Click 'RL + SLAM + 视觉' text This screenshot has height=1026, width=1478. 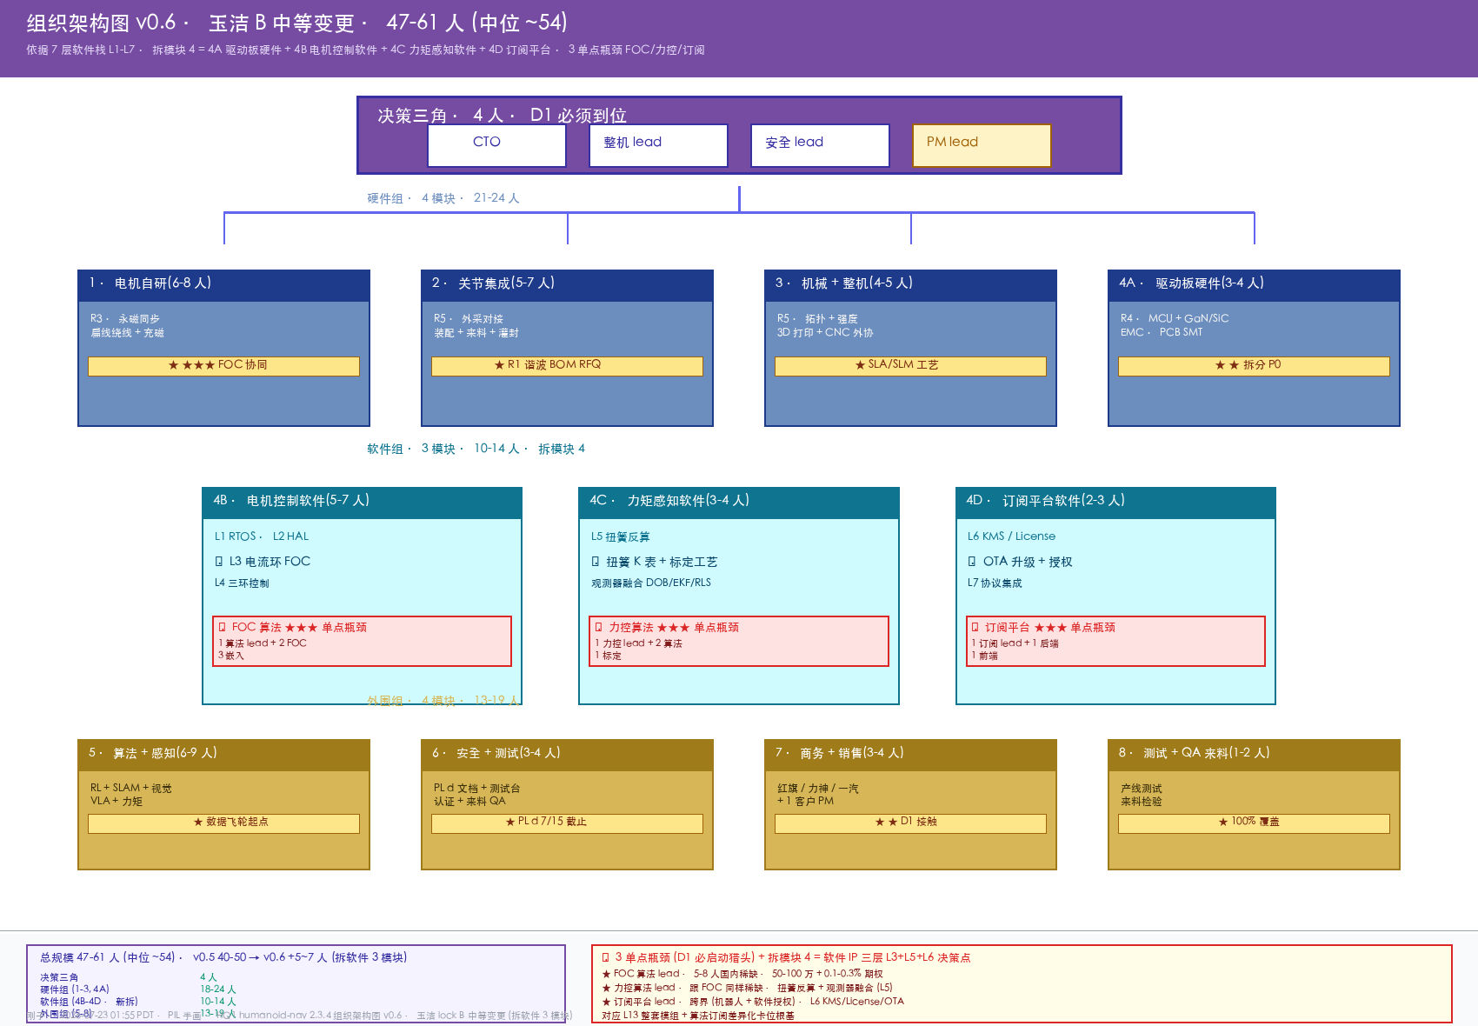pyautogui.click(x=131, y=788)
